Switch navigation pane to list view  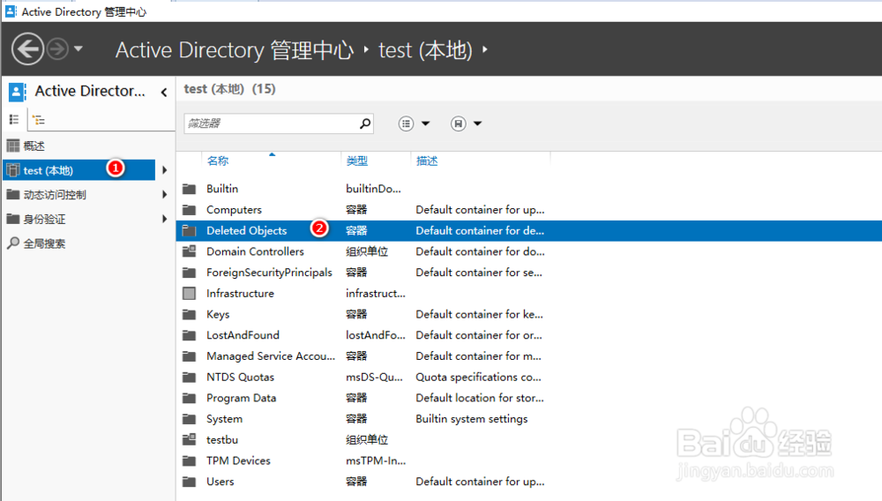click(14, 119)
